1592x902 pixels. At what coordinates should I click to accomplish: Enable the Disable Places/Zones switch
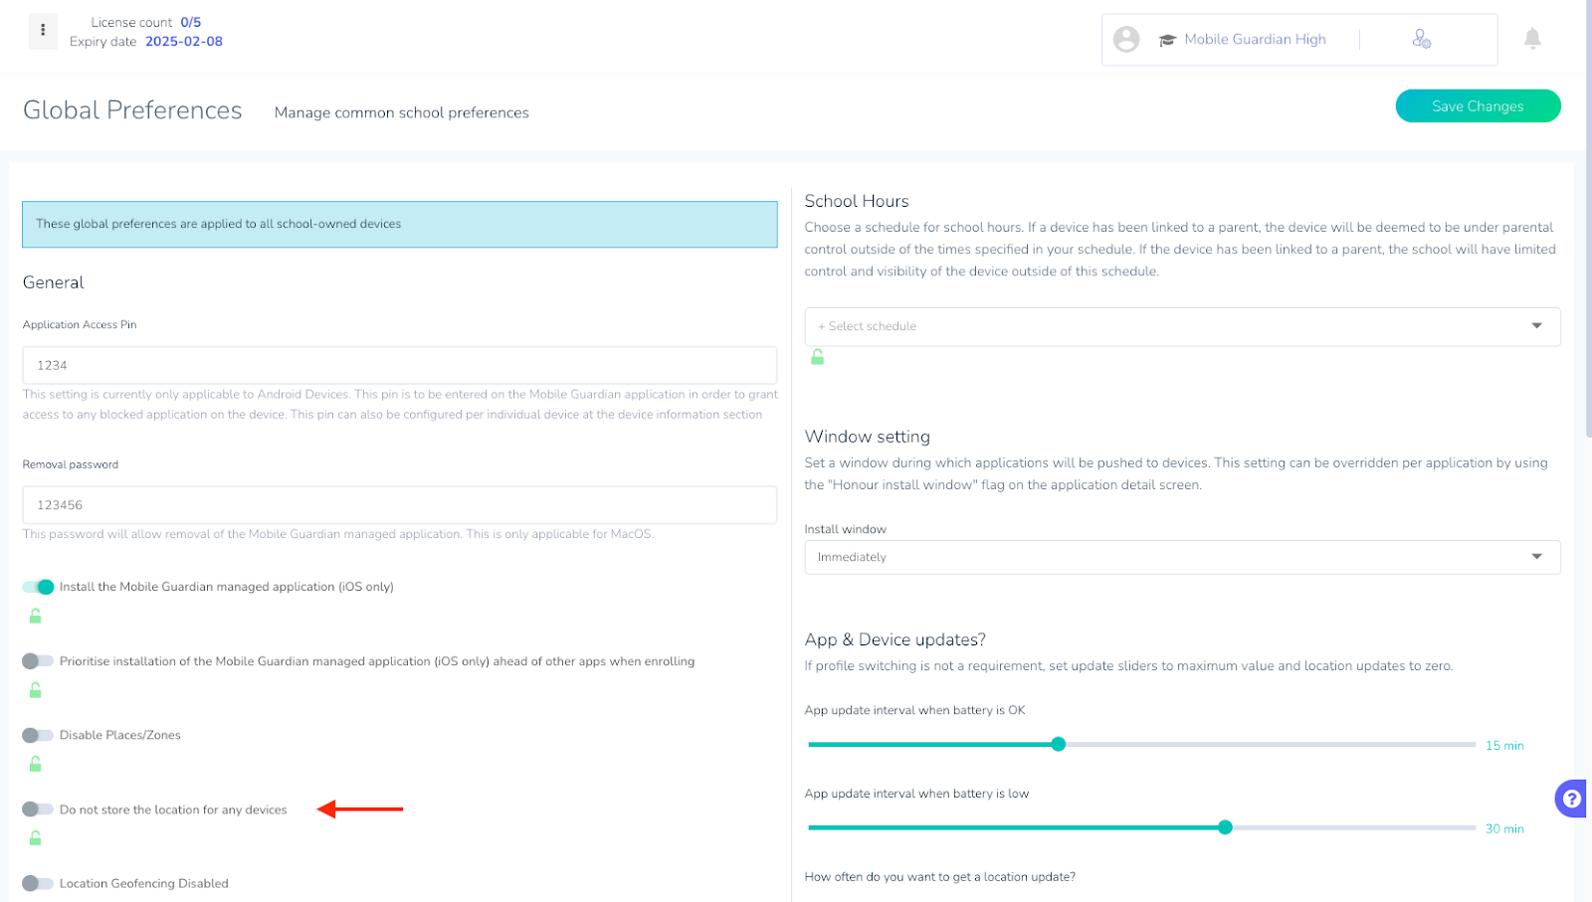coord(38,735)
